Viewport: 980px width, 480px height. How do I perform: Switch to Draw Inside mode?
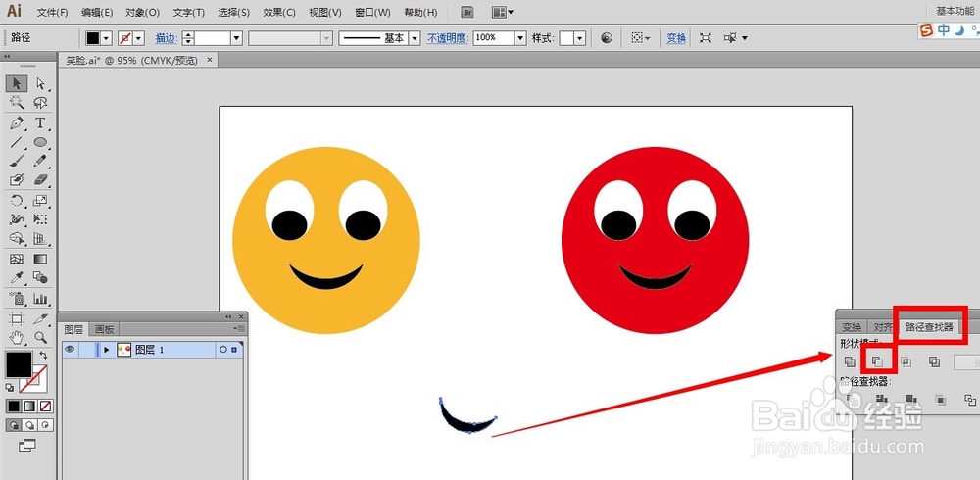[45, 425]
